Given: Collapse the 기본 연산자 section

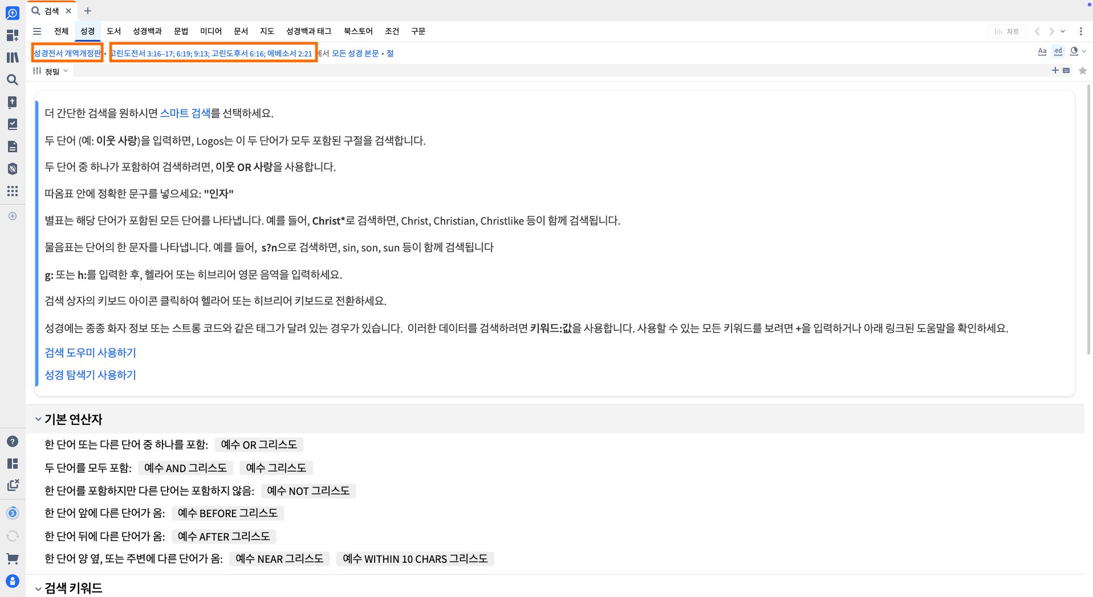Looking at the screenshot, I should click(38, 419).
